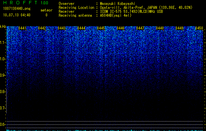Click the meteor label
The width and height of the screenshot is (206, 131).
point(47,10)
